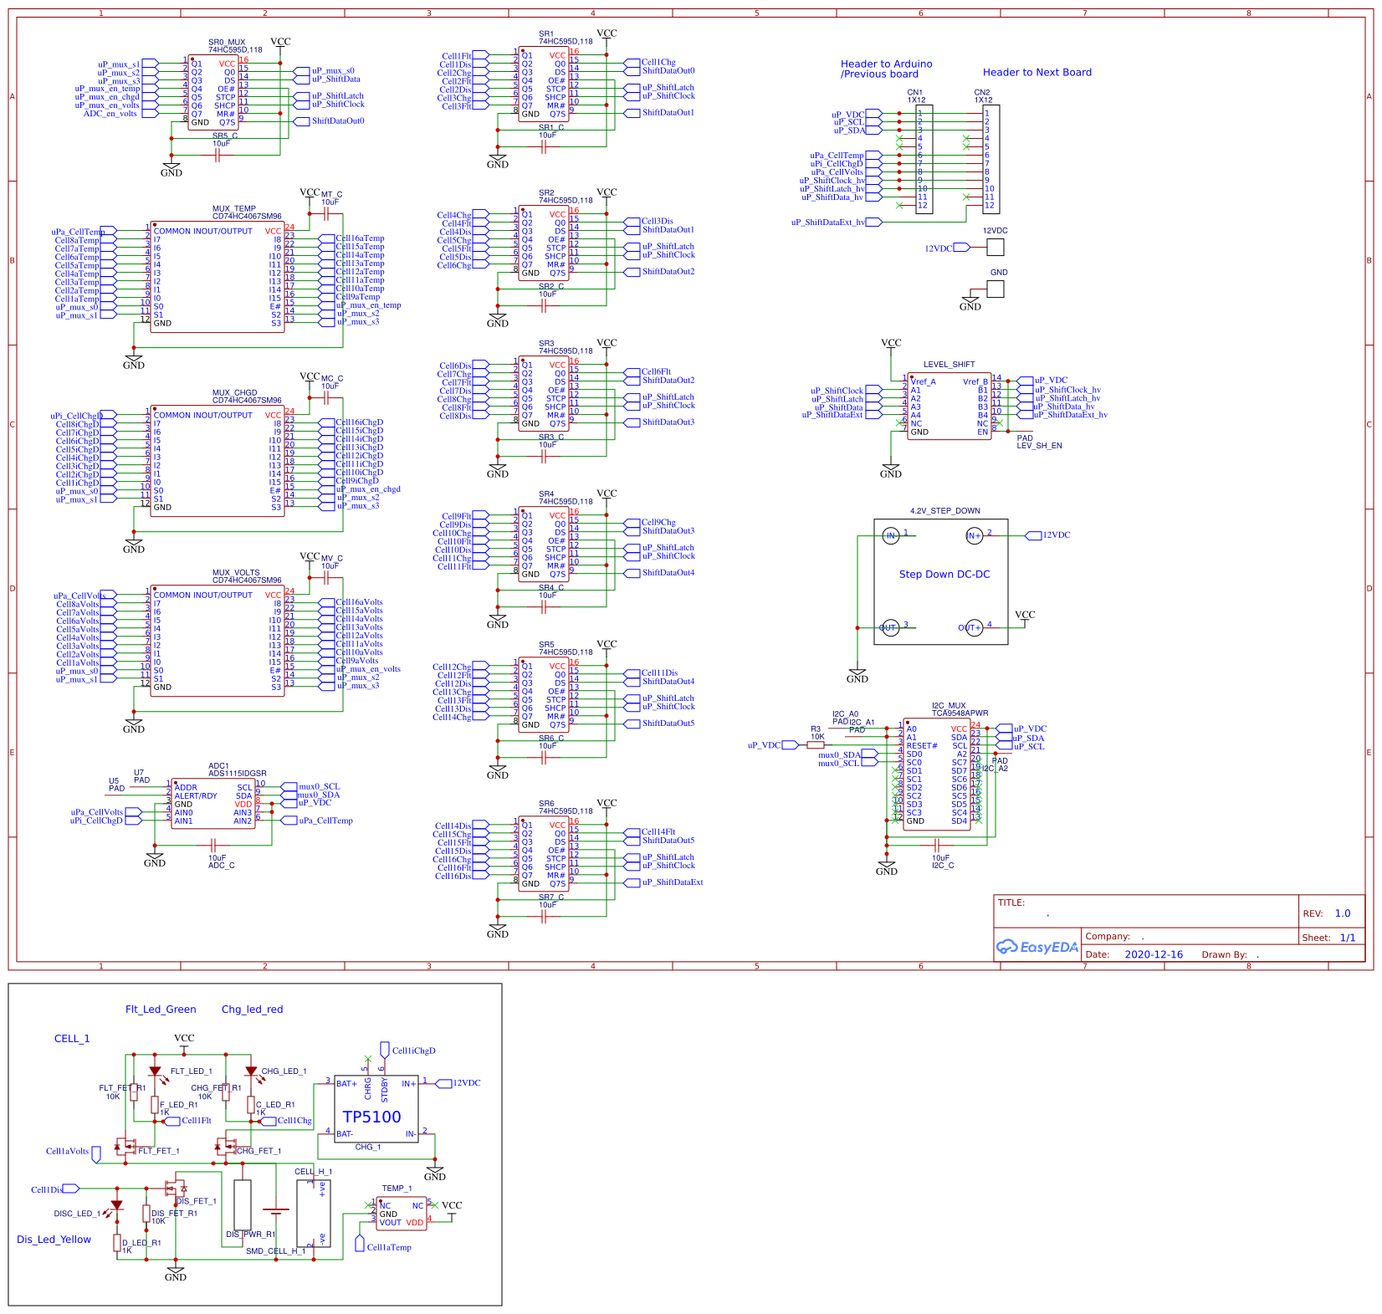Select the TCA9548APWR I2C_MUX chip
This screenshot has width=1382, height=1314.
[x=936, y=775]
